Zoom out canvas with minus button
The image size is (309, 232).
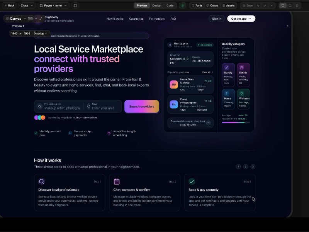tap(25, 19)
